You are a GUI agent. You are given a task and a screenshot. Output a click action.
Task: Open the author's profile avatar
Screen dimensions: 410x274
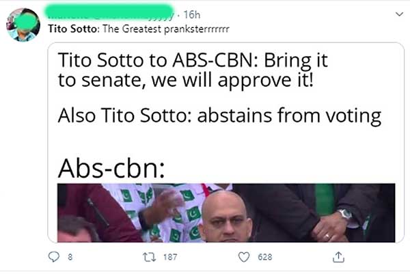(x=23, y=25)
